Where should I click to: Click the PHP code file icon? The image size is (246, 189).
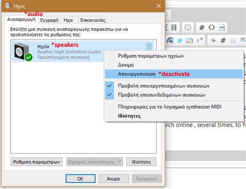(222, 28)
